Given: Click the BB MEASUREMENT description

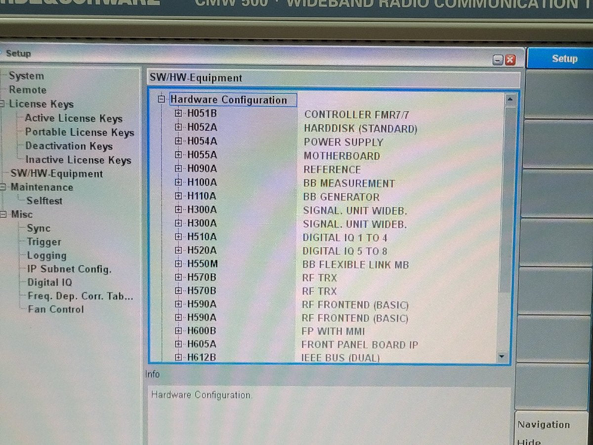Looking at the screenshot, I should tap(349, 183).
